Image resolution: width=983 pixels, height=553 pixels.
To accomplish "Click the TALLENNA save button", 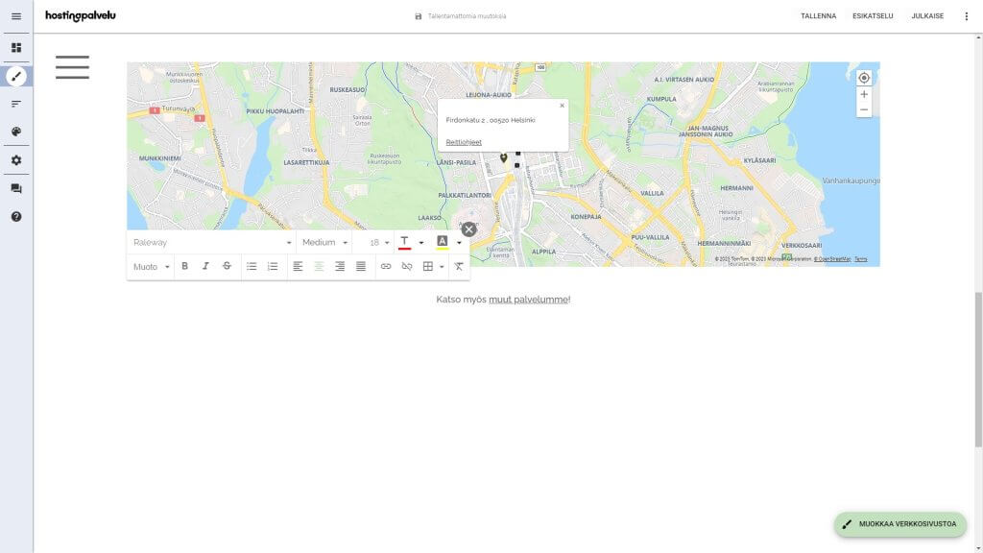I will (x=818, y=16).
